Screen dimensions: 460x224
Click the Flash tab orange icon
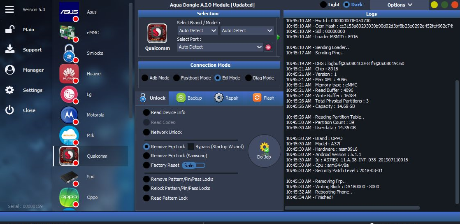(x=257, y=98)
